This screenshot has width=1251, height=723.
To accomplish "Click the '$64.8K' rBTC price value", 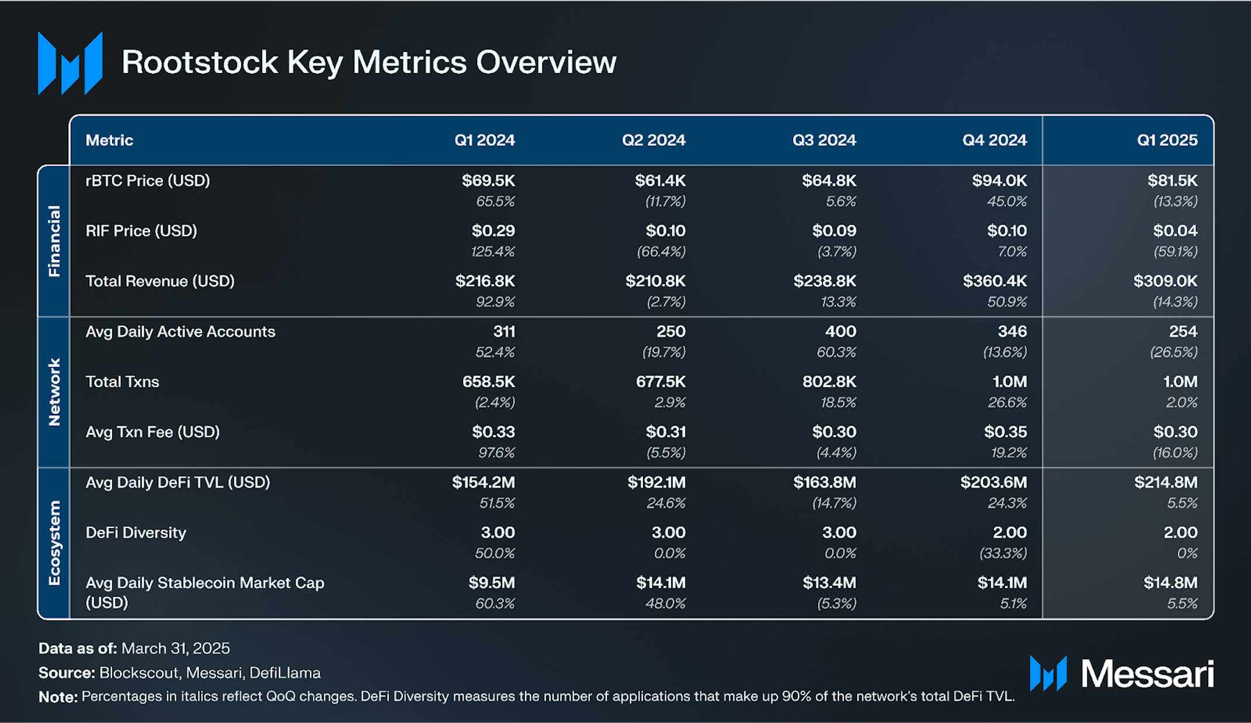I will (829, 180).
